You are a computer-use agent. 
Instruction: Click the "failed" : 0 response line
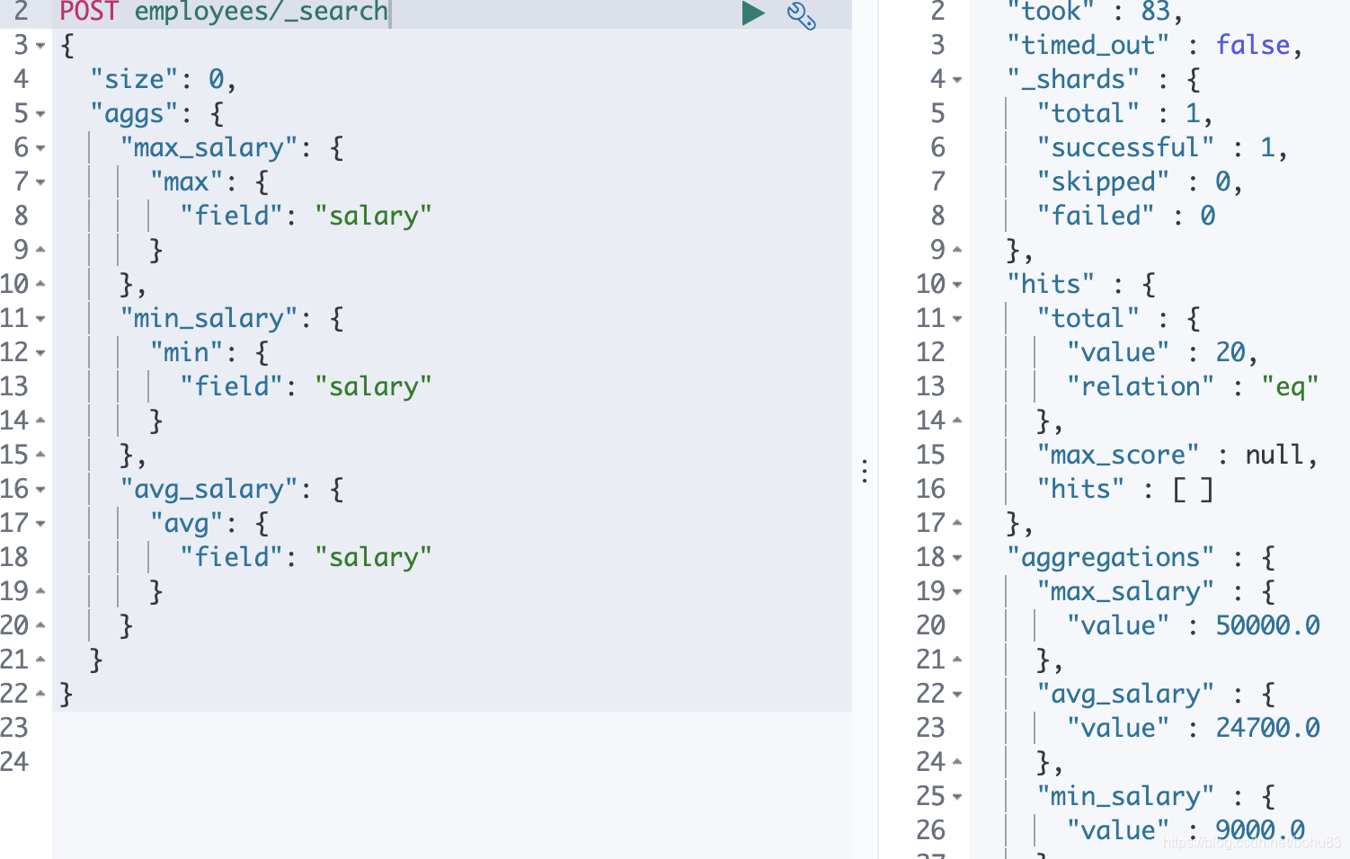point(1125,216)
